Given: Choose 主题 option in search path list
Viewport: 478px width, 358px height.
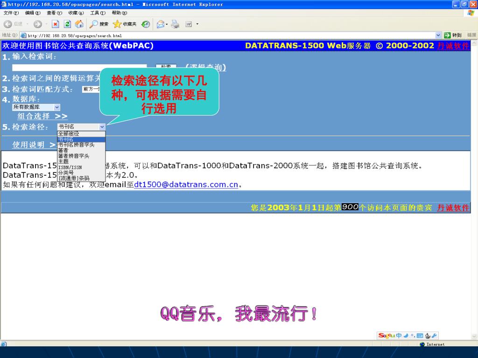Looking at the screenshot, I should point(81,162).
